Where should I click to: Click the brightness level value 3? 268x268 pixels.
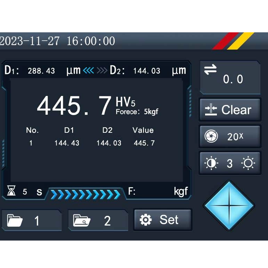coord(229,164)
